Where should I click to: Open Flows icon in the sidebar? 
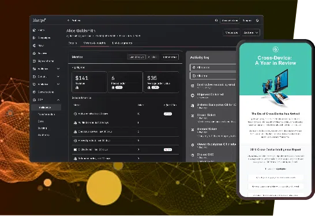coord(34,45)
